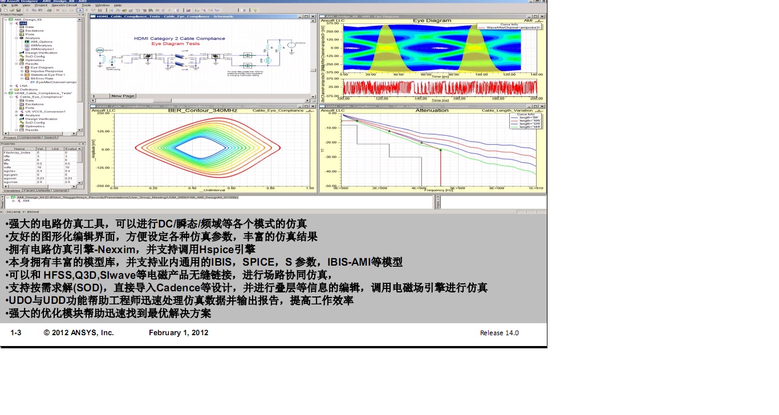This screenshot has width=779, height=415.
Task: Expand AMI node in the message window
Action: point(13,201)
